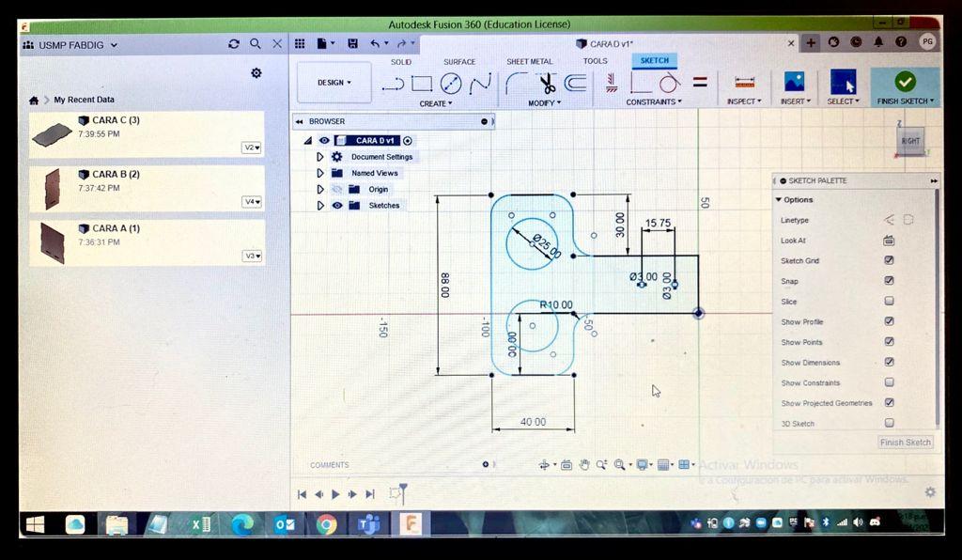
Task: Apply the Equal constraint icon
Action: [700, 82]
